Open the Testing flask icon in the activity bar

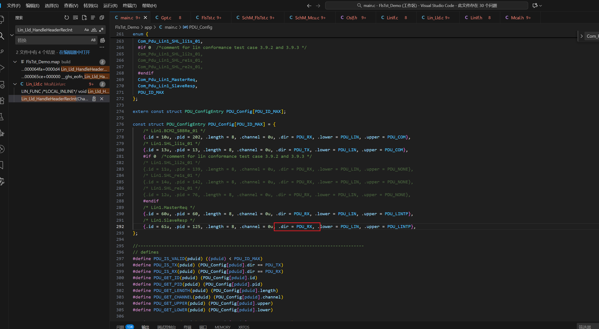click(x=2, y=116)
